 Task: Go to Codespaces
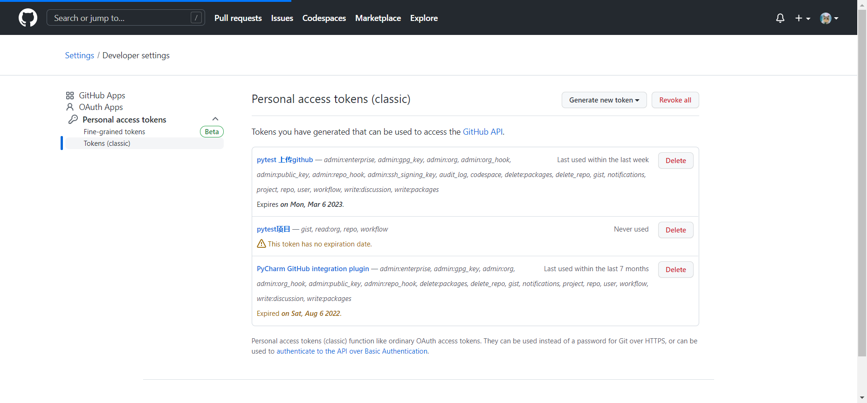[324, 18]
